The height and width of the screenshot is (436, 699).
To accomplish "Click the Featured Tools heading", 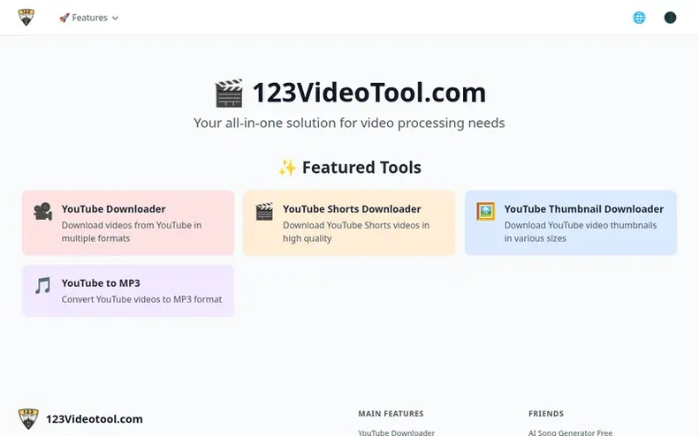I will (361, 168).
